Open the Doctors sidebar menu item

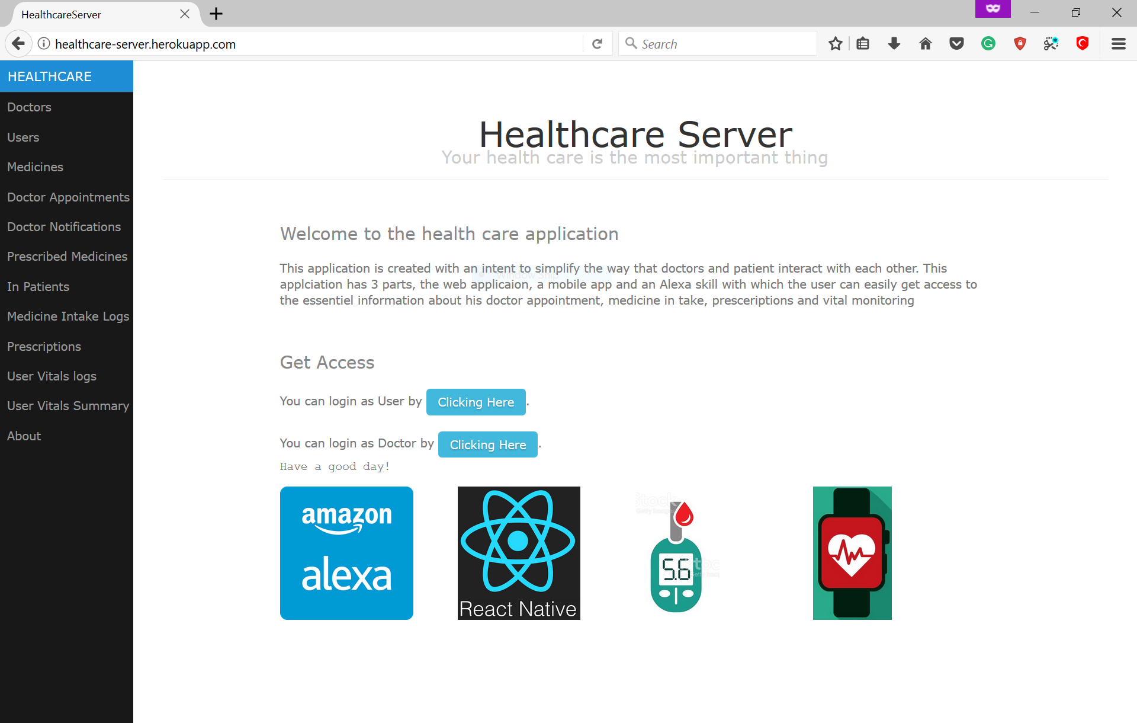coord(29,107)
